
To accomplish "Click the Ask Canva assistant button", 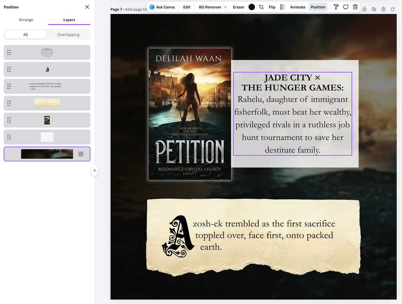I will pos(162,7).
